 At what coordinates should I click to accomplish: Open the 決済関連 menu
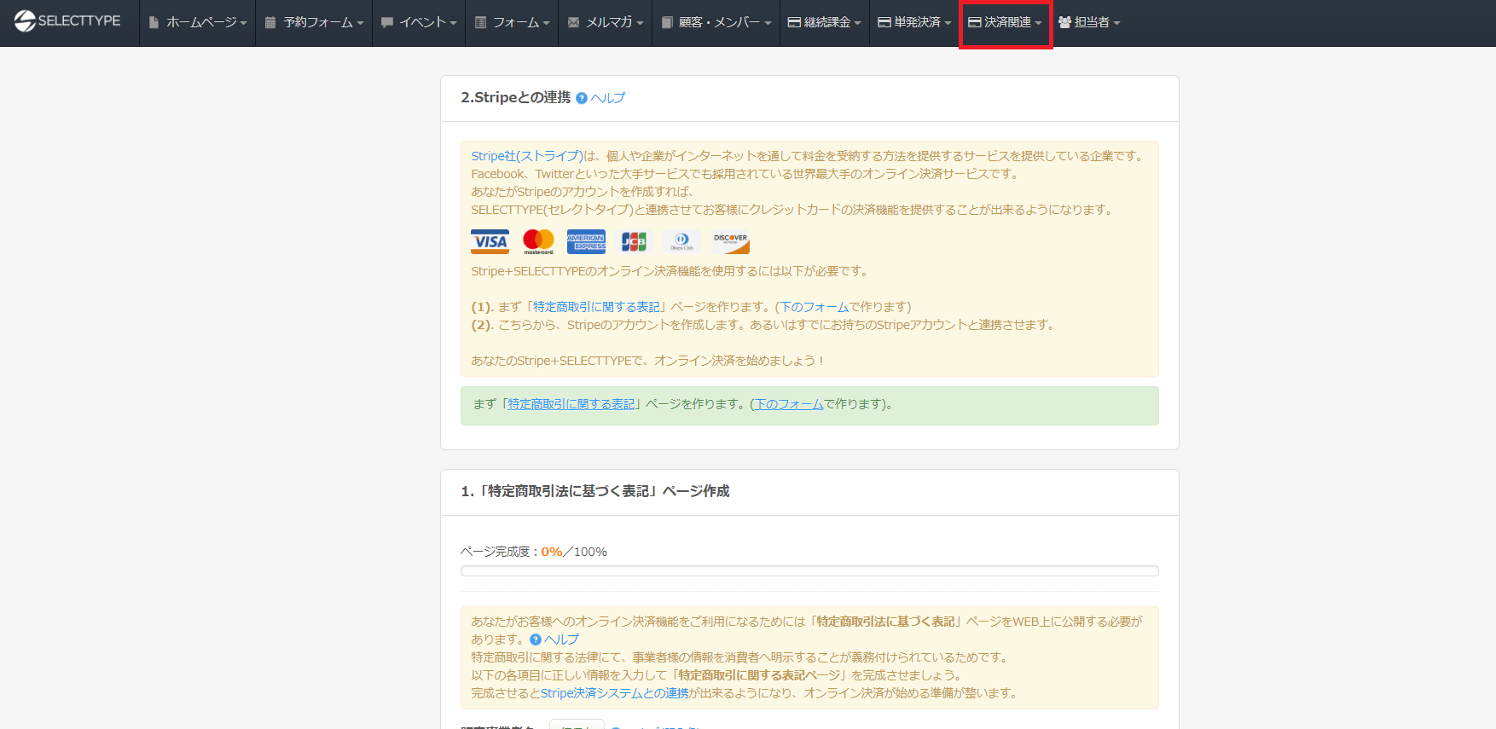pyautogui.click(x=1006, y=23)
